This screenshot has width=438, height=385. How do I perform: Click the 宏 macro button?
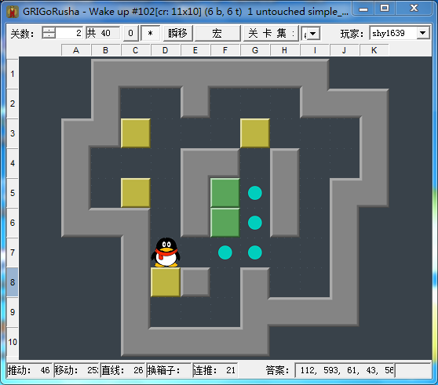point(217,34)
